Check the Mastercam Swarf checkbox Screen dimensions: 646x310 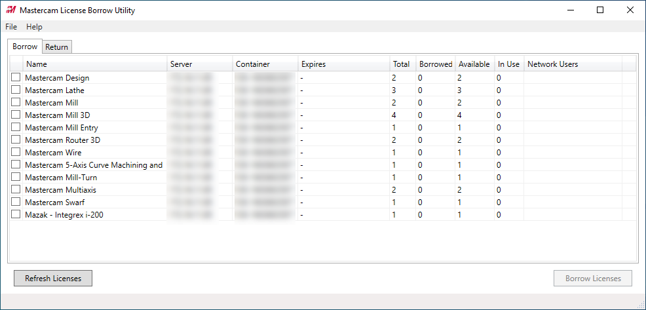coord(16,202)
